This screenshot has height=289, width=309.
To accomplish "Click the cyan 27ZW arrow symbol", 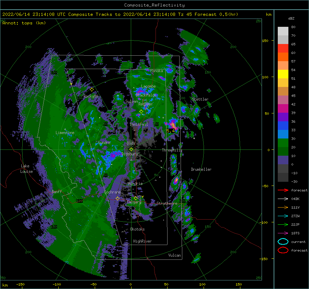I will coord(283,216).
